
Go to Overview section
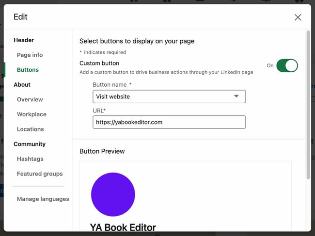(30, 99)
